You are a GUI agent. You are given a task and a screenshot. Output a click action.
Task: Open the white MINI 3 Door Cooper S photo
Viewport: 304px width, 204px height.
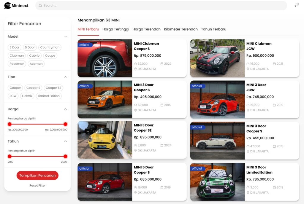coord(217,141)
